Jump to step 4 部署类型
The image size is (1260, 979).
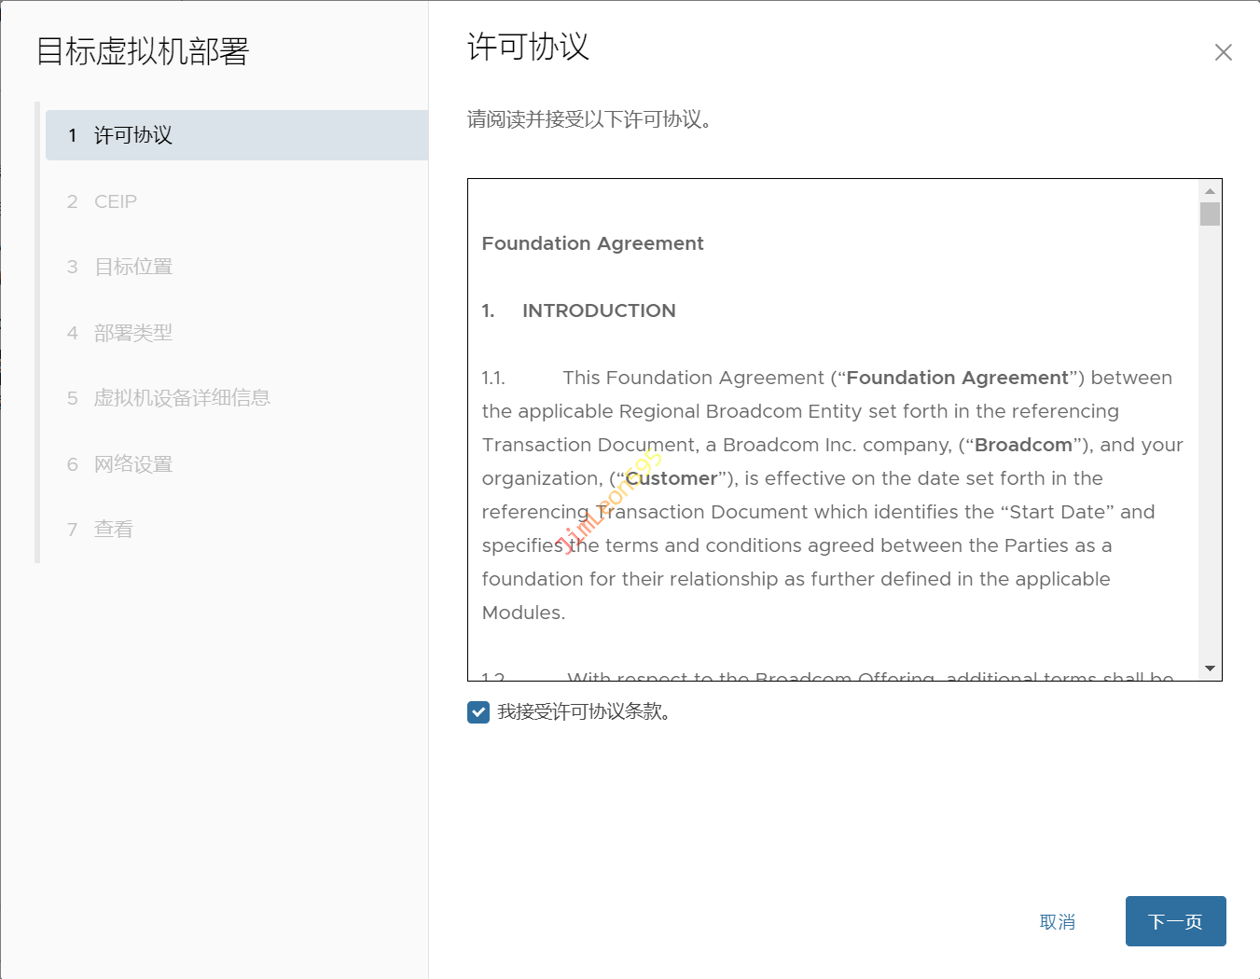click(x=133, y=333)
